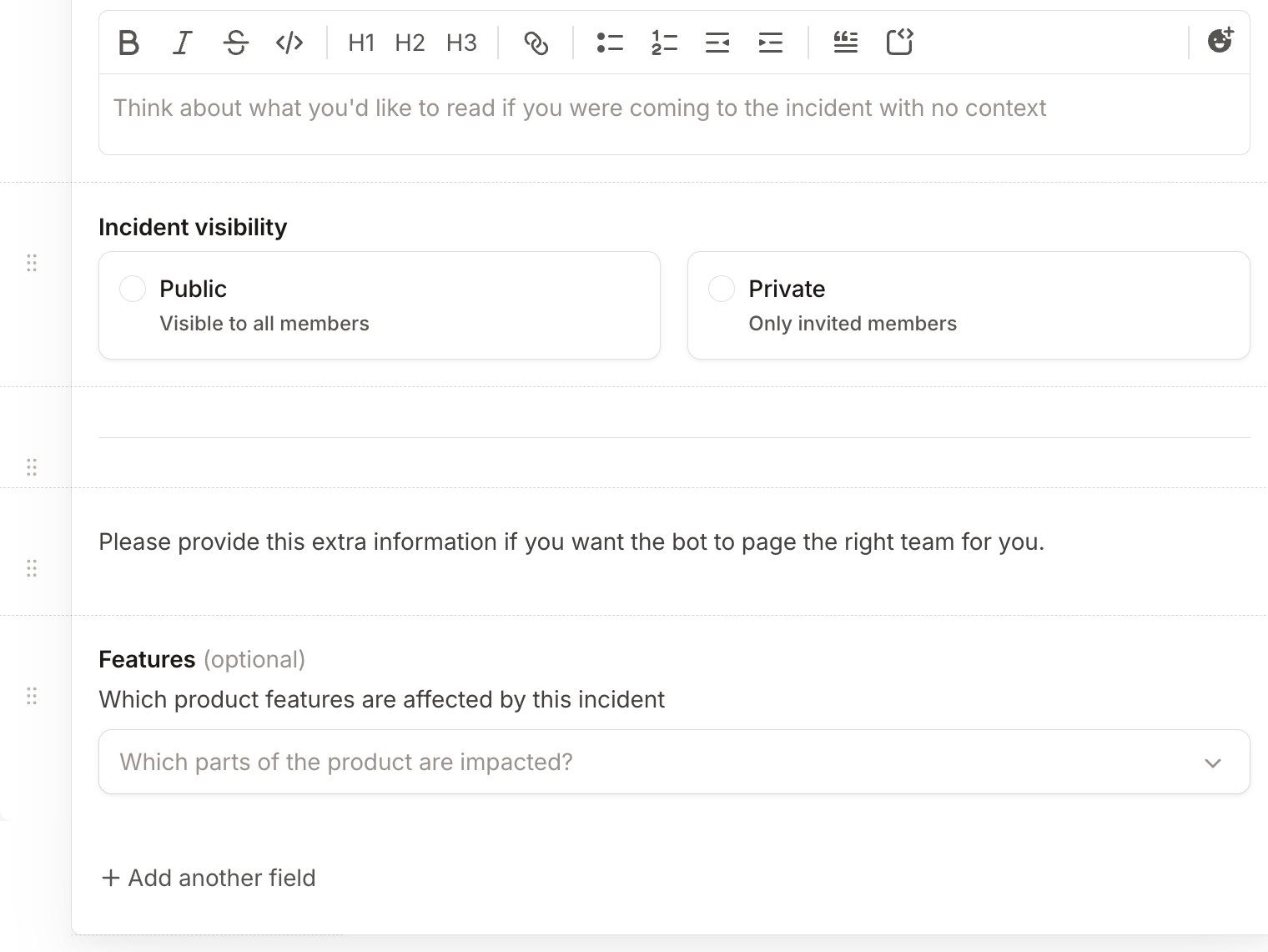Click the 'Incident visibility' heading

point(193,227)
